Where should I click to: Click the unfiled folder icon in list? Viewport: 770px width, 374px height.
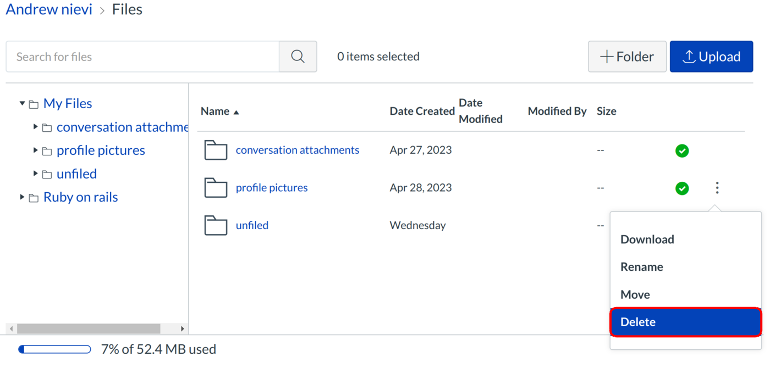216,225
